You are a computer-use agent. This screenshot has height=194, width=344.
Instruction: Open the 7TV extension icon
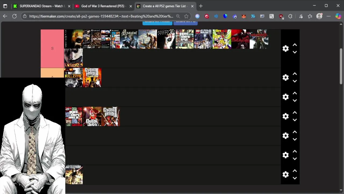(253, 16)
